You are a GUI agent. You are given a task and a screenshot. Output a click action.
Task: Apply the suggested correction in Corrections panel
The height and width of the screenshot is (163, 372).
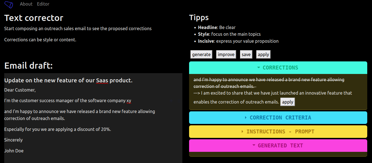tap(287, 102)
